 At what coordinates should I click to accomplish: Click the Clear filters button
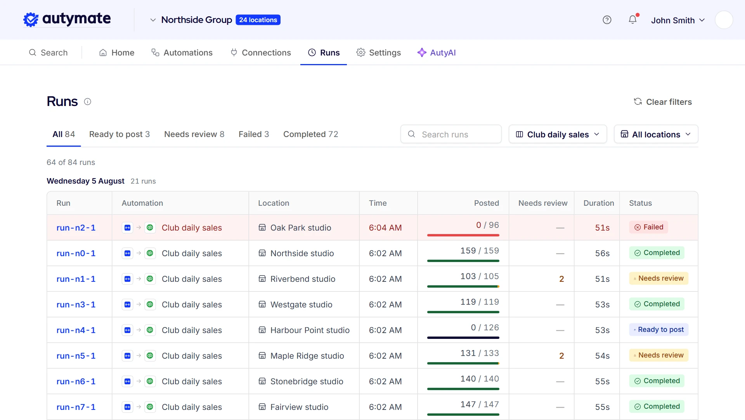click(x=663, y=102)
